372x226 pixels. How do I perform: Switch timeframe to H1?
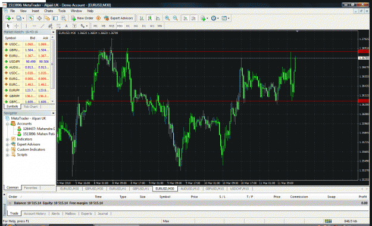(x=128, y=26)
